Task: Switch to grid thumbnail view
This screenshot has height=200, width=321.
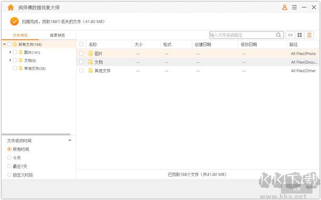Action: (300, 35)
